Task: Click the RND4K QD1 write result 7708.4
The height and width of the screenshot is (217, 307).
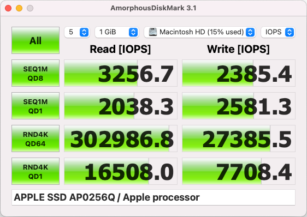Action: [239, 171]
